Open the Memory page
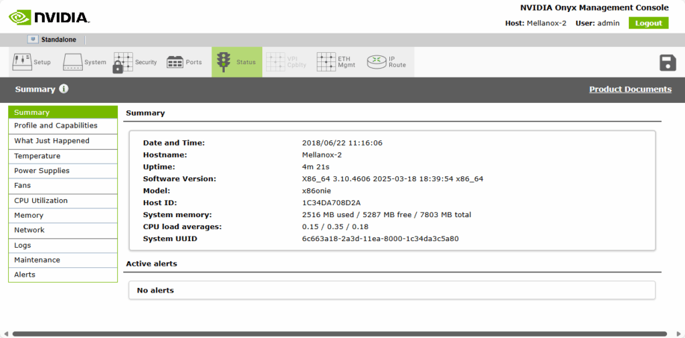This screenshot has height=338, width=685. click(x=63, y=216)
